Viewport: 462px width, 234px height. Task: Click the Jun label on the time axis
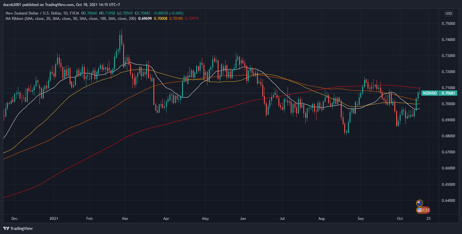[x=242, y=218]
